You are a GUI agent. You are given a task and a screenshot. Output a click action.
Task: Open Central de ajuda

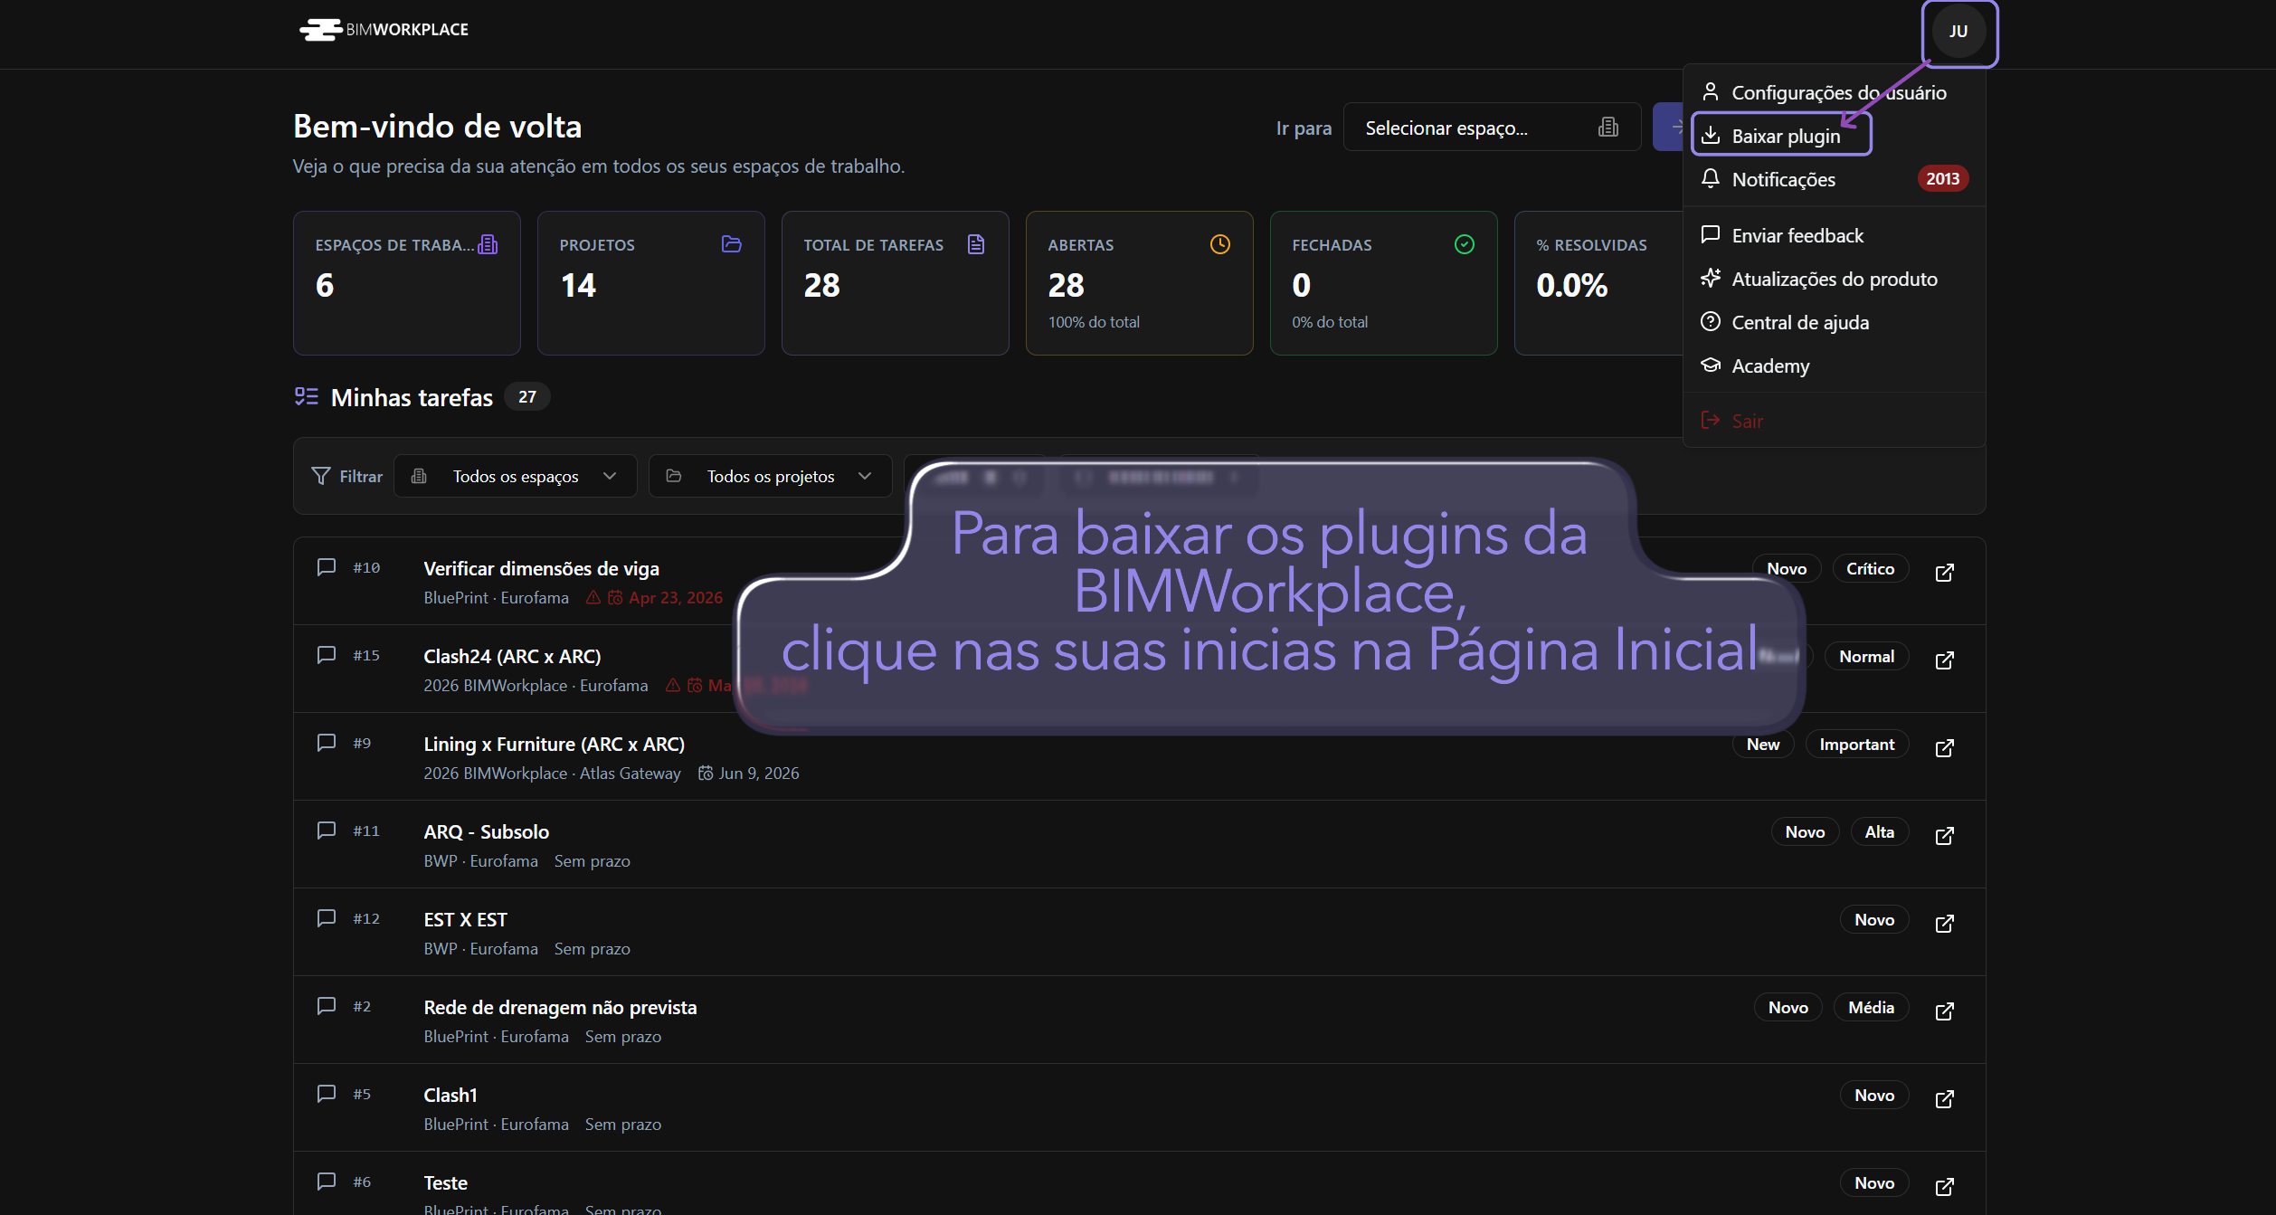coord(1833,322)
